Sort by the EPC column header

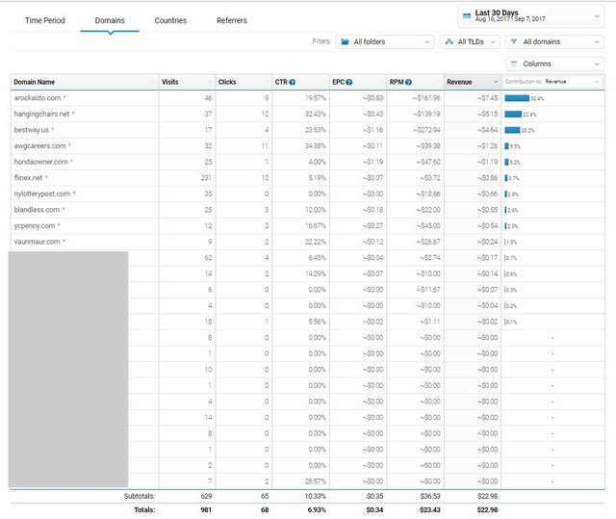click(x=358, y=82)
